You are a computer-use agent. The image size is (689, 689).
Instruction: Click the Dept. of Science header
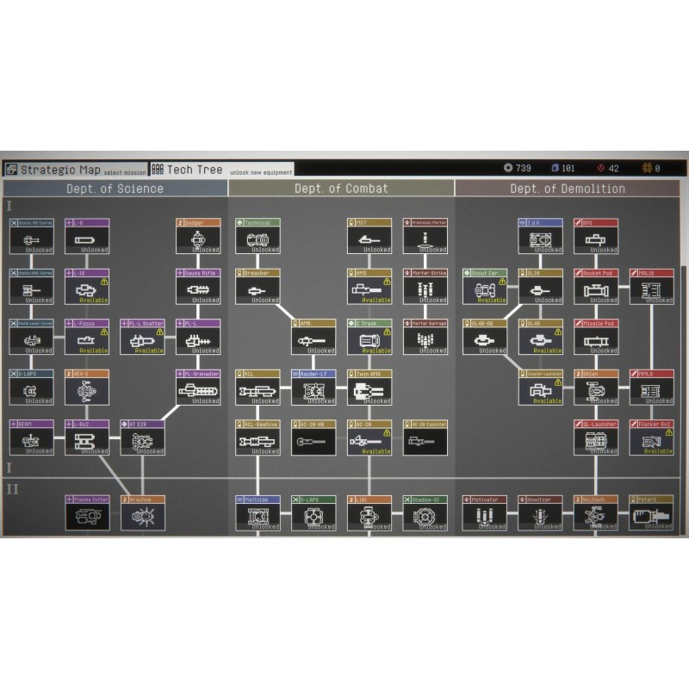point(116,189)
